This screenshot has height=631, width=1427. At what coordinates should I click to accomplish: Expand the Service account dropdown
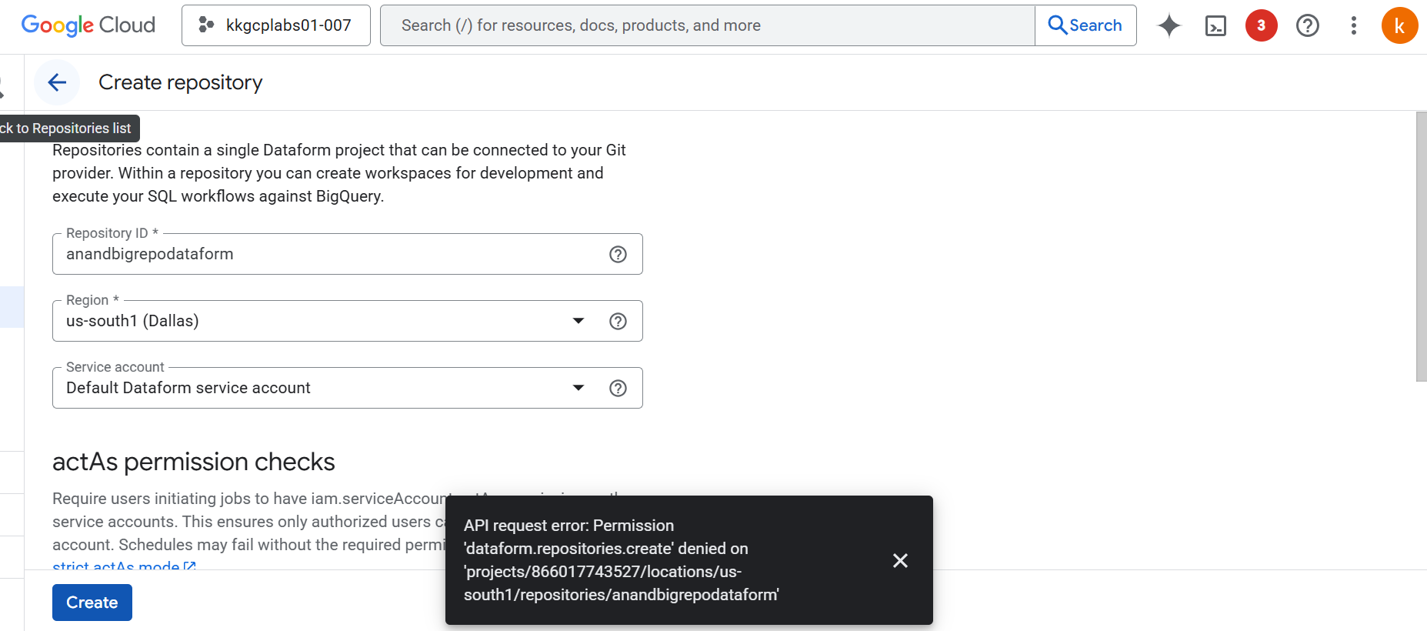pos(578,388)
